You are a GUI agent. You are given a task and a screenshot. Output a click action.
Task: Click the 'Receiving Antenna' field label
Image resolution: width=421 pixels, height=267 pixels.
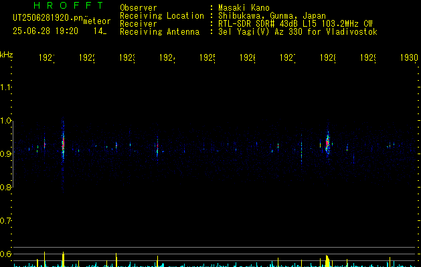(x=160, y=32)
